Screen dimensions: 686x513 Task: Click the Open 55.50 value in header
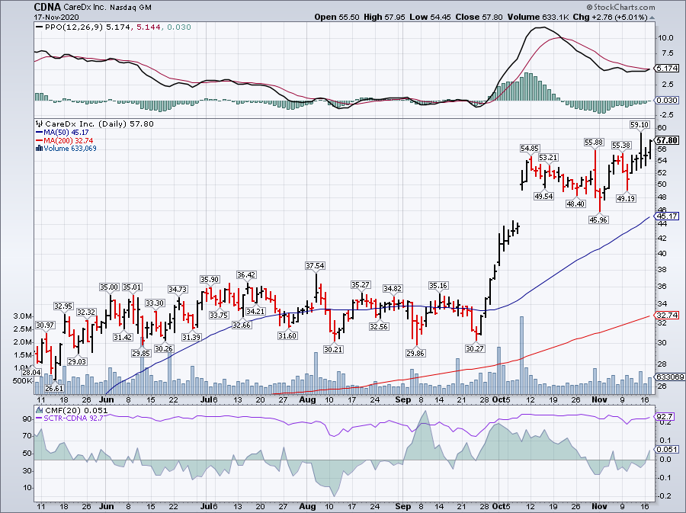[x=337, y=18]
